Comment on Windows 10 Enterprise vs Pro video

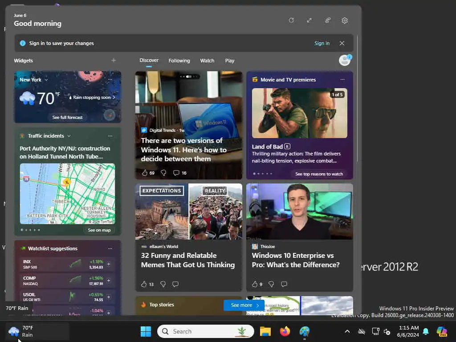[x=284, y=284]
